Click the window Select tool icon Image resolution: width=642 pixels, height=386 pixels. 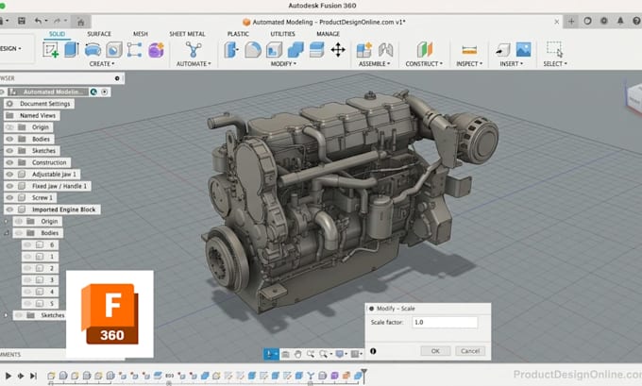coord(554,49)
